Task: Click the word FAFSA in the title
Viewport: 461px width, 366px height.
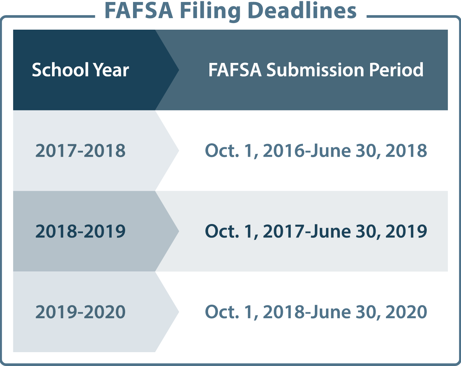Action: (x=139, y=11)
